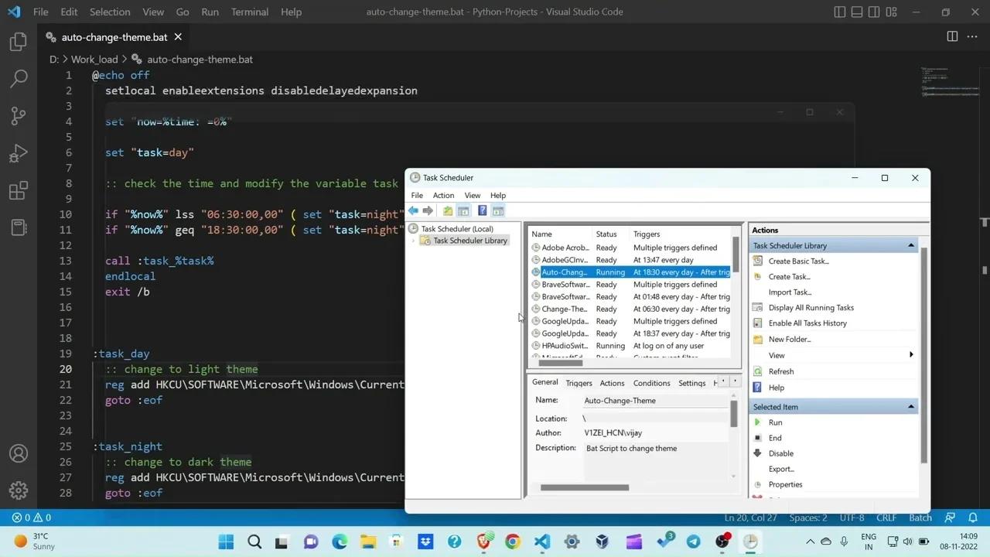Open Accounts icon in activity bar
This screenshot has width=990, height=557.
pyautogui.click(x=19, y=454)
